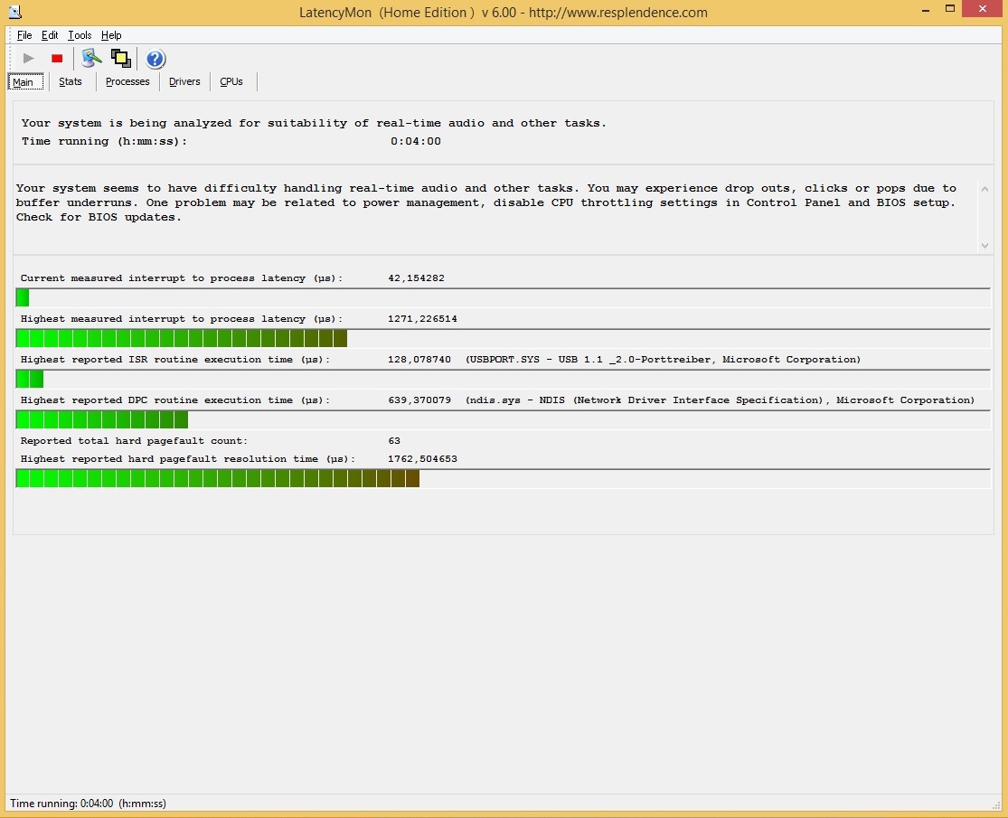Viewport: 1008px width, 818px height.
Task: Open the options icon in toolbar
Action: pyautogui.click(x=92, y=59)
